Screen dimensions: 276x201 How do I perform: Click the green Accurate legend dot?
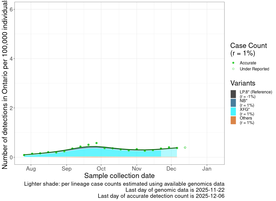click(233, 63)
